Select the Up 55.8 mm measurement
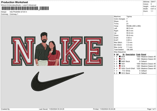The image size is (157, 111). pos(130,33)
